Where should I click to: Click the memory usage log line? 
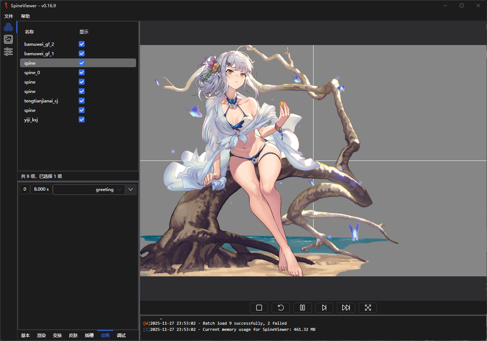coord(229,329)
